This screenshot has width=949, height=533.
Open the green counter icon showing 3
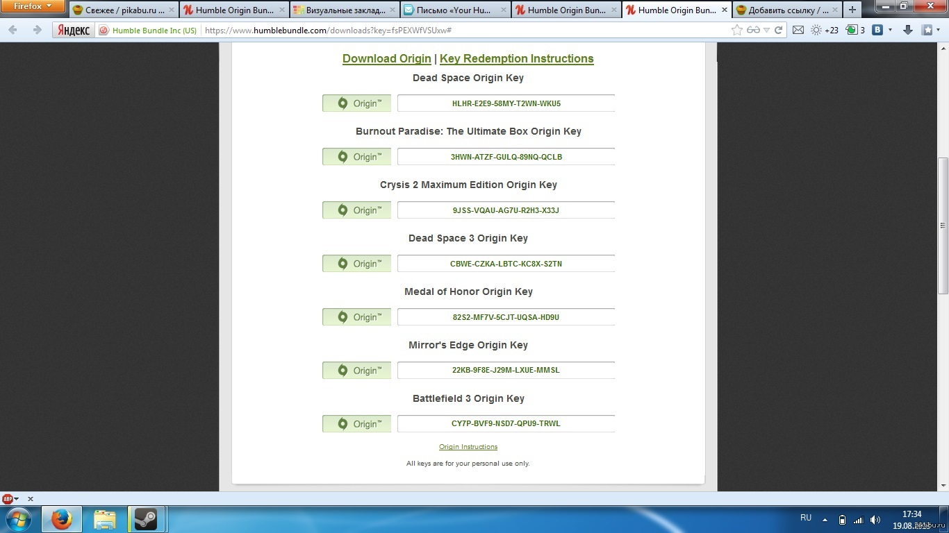point(855,31)
